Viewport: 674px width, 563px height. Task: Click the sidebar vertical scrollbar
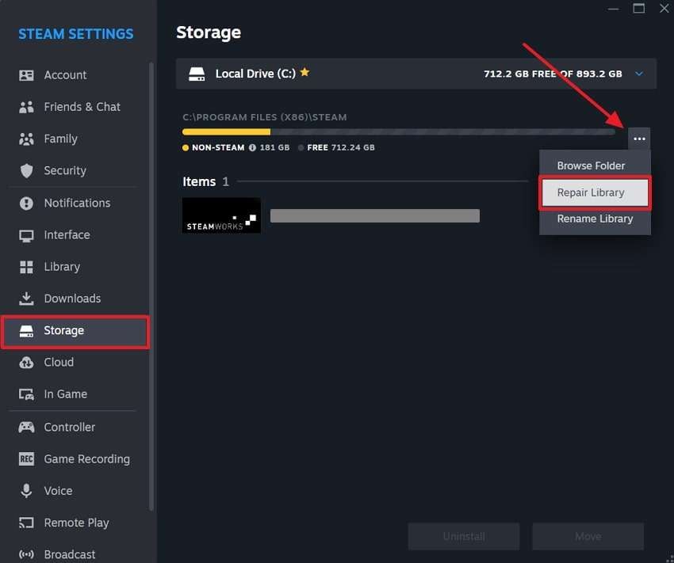click(151, 287)
